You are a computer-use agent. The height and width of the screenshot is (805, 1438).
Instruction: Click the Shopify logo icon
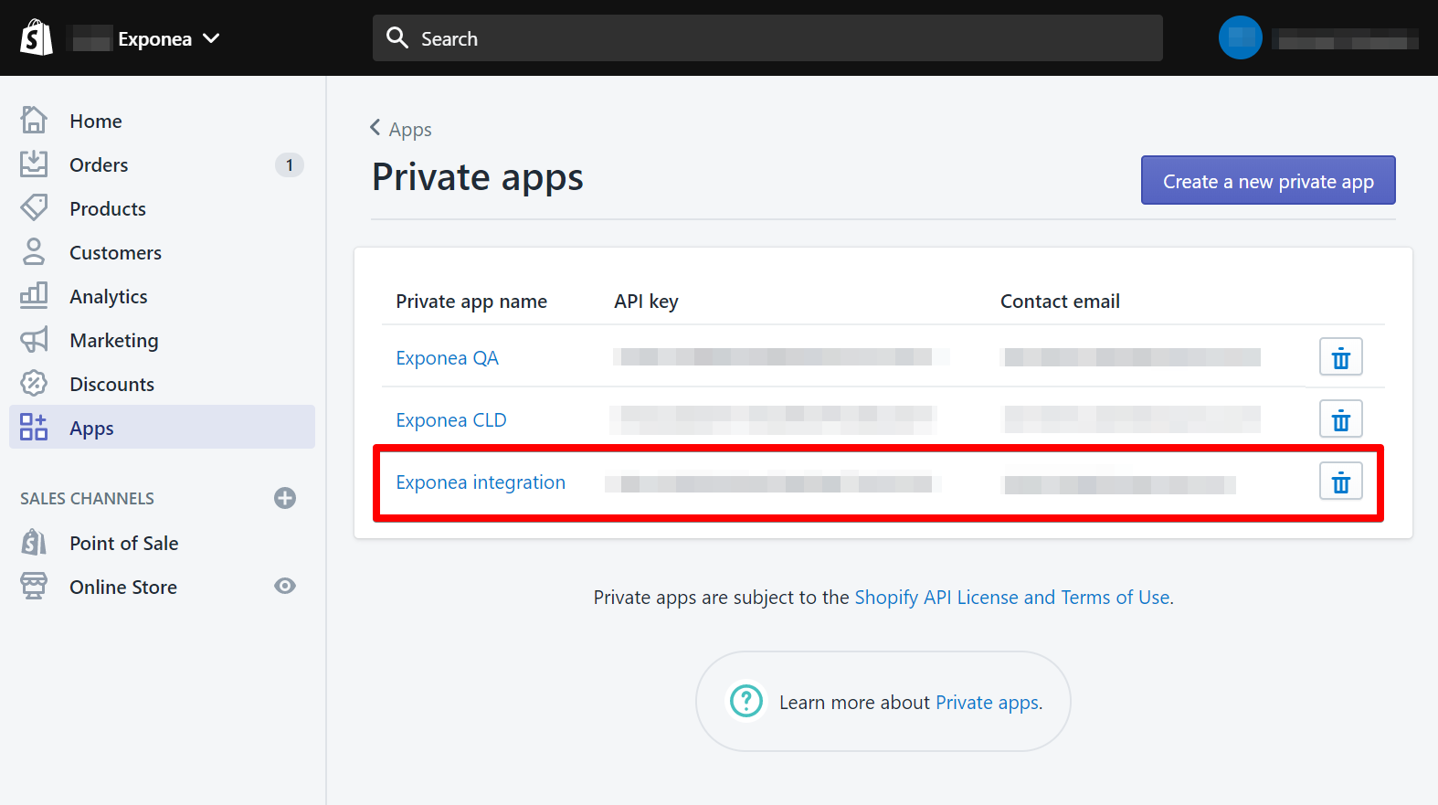click(37, 38)
